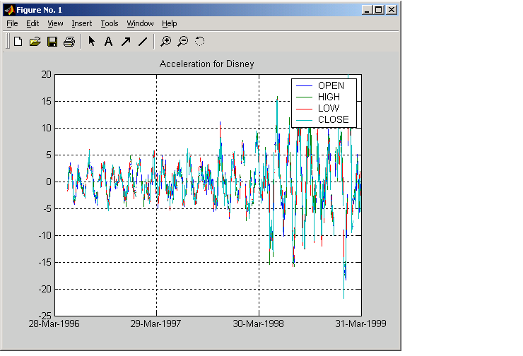Click the y-axis tick label 0
The width and height of the screenshot is (523, 356).
point(49,182)
